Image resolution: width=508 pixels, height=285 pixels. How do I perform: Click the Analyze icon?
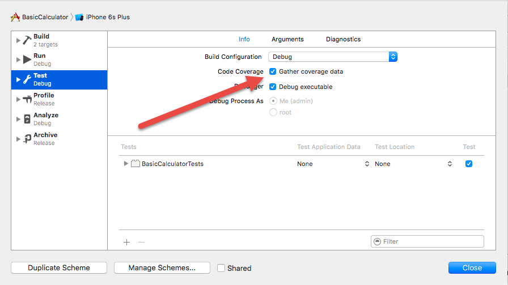[27, 119]
